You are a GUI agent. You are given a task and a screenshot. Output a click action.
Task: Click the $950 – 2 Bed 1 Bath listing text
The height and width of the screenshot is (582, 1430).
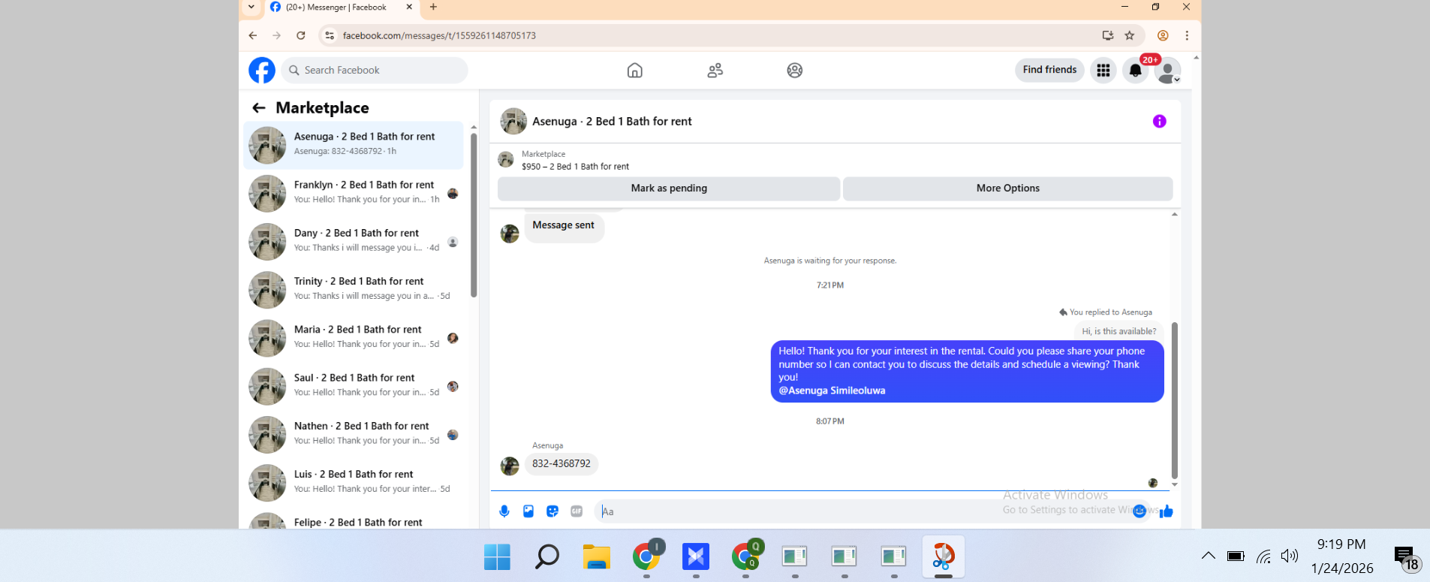pyautogui.click(x=576, y=167)
